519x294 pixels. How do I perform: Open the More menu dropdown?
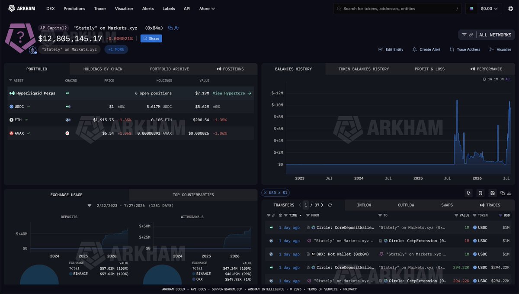click(207, 9)
